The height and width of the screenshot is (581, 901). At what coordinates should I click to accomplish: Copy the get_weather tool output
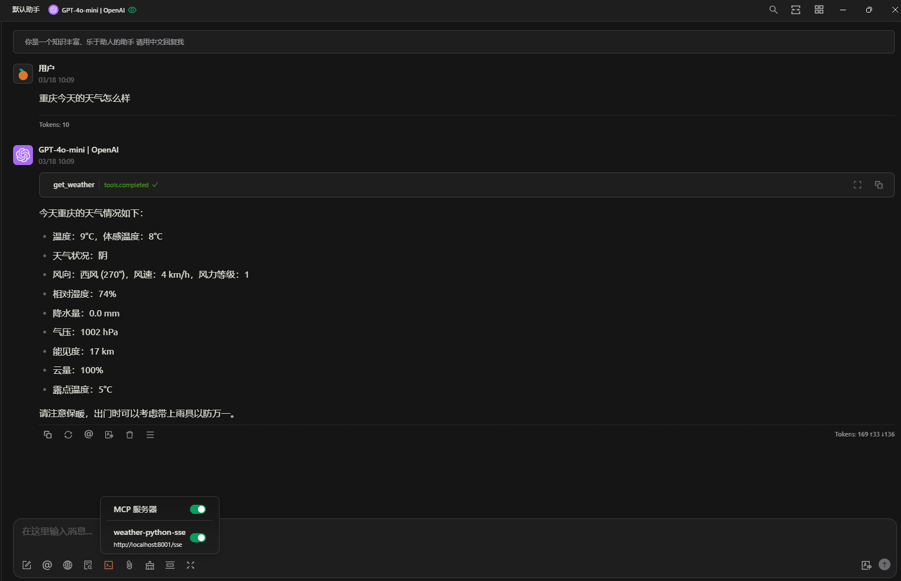point(879,185)
